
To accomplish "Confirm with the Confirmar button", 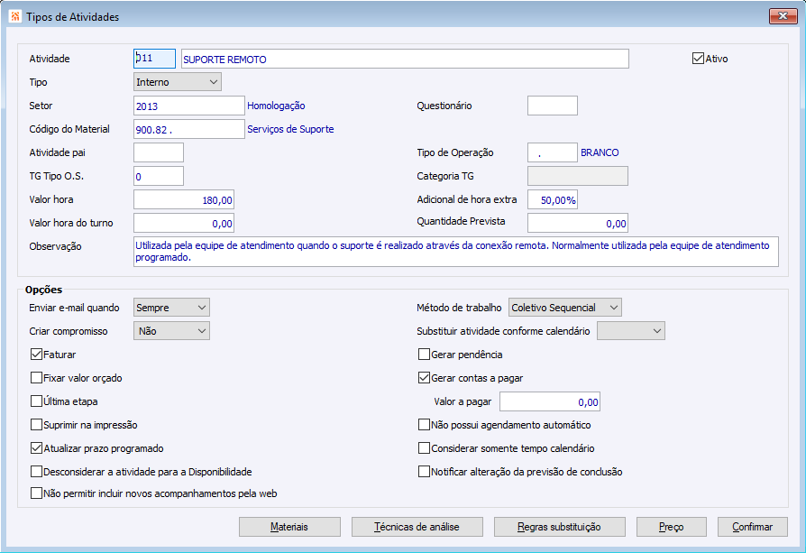I will pos(753,527).
